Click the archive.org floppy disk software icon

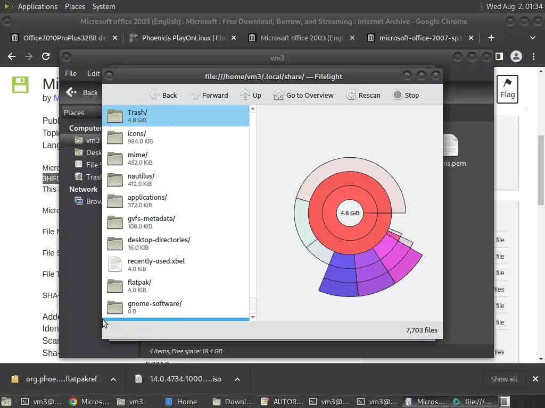click(x=20, y=84)
